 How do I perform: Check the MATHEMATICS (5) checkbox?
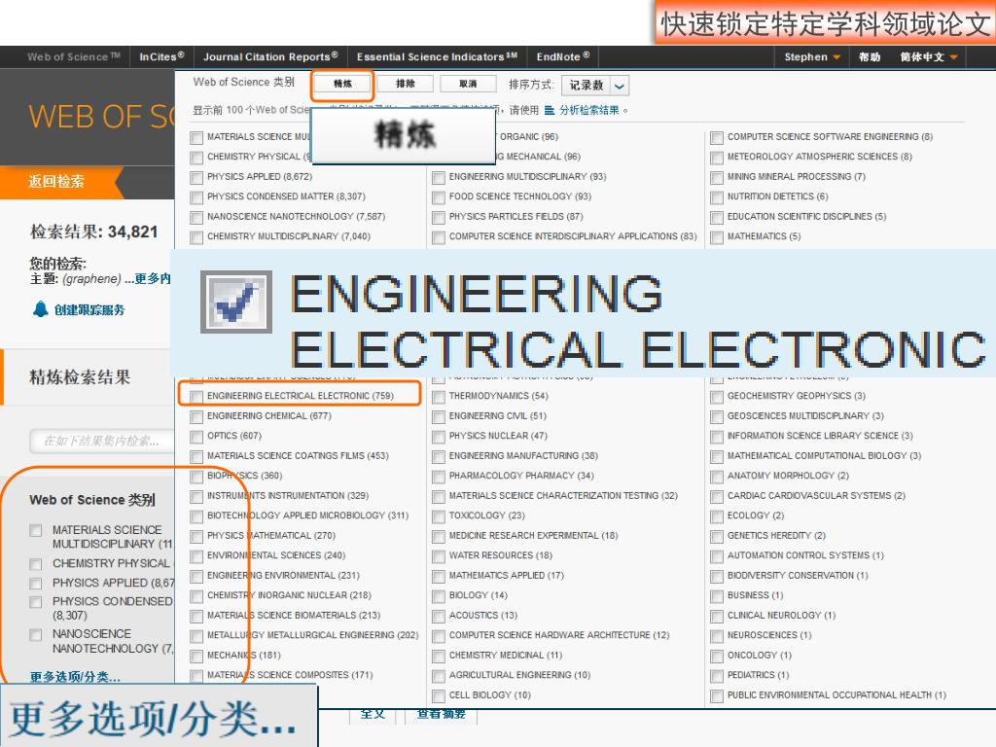(717, 237)
